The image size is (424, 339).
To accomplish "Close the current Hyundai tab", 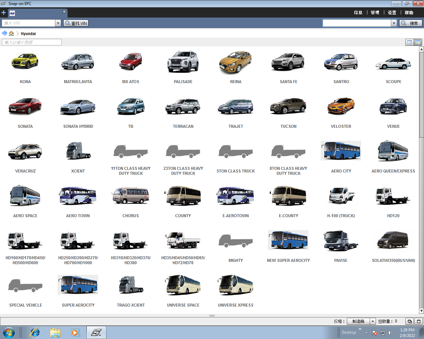I will (64, 12).
